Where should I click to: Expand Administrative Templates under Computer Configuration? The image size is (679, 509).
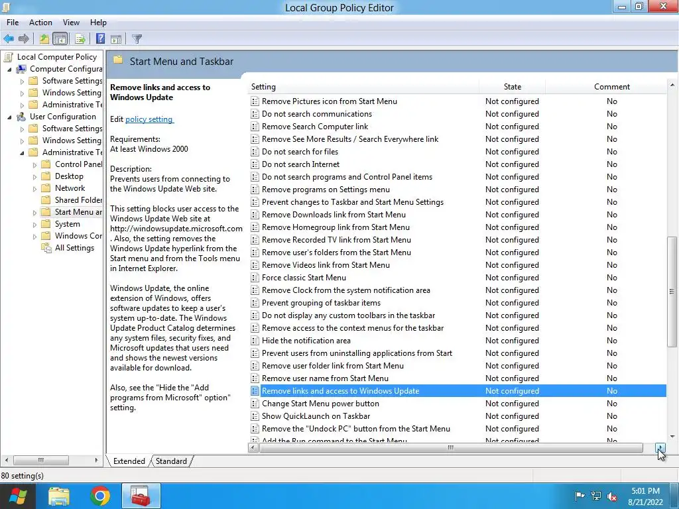click(22, 105)
